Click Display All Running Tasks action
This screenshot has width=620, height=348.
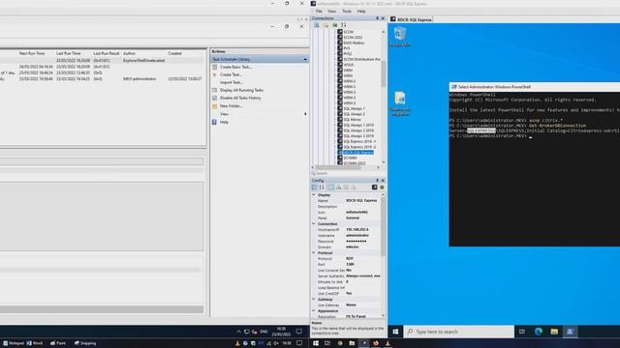click(x=241, y=90)
